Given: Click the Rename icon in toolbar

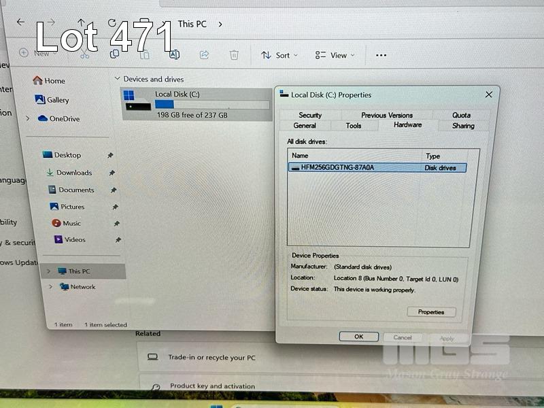Looking at the screenshot, I should click(x=174, y=55).
